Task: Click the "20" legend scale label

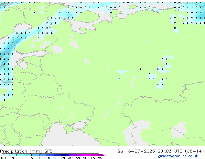Action: 55,158
